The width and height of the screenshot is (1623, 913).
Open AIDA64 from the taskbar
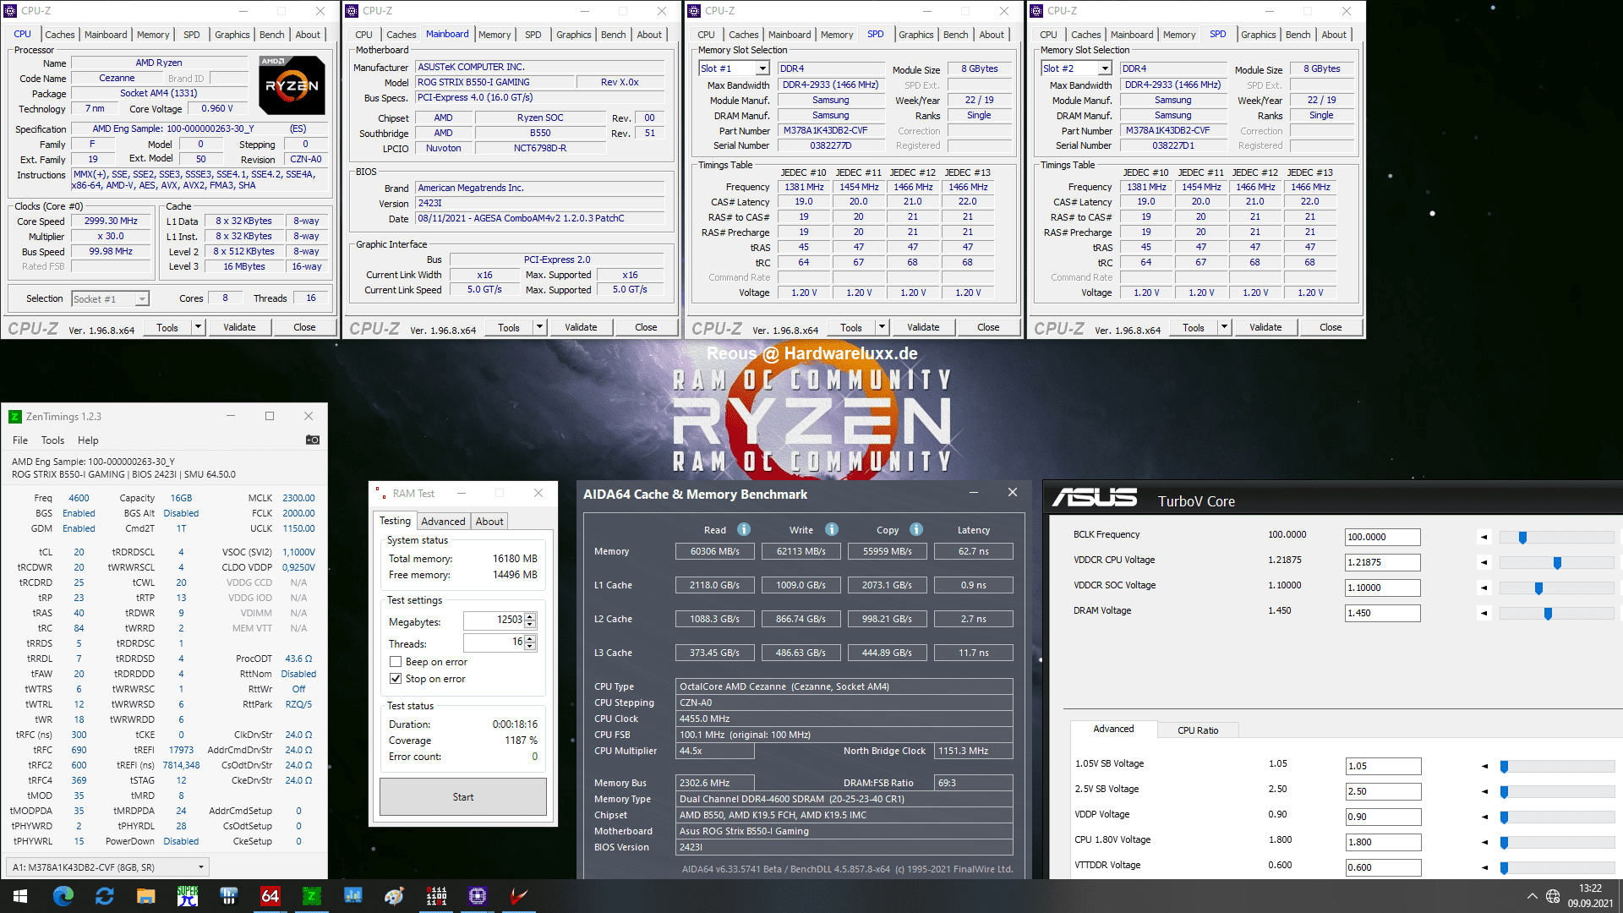pos(270,896)
